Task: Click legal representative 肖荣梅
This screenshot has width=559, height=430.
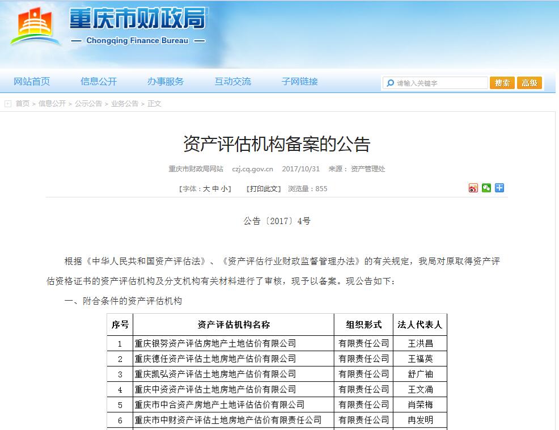Action: coord(420,405)
